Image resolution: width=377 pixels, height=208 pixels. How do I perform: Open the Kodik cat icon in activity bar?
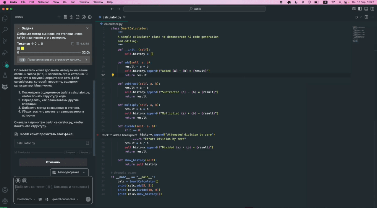5,87
